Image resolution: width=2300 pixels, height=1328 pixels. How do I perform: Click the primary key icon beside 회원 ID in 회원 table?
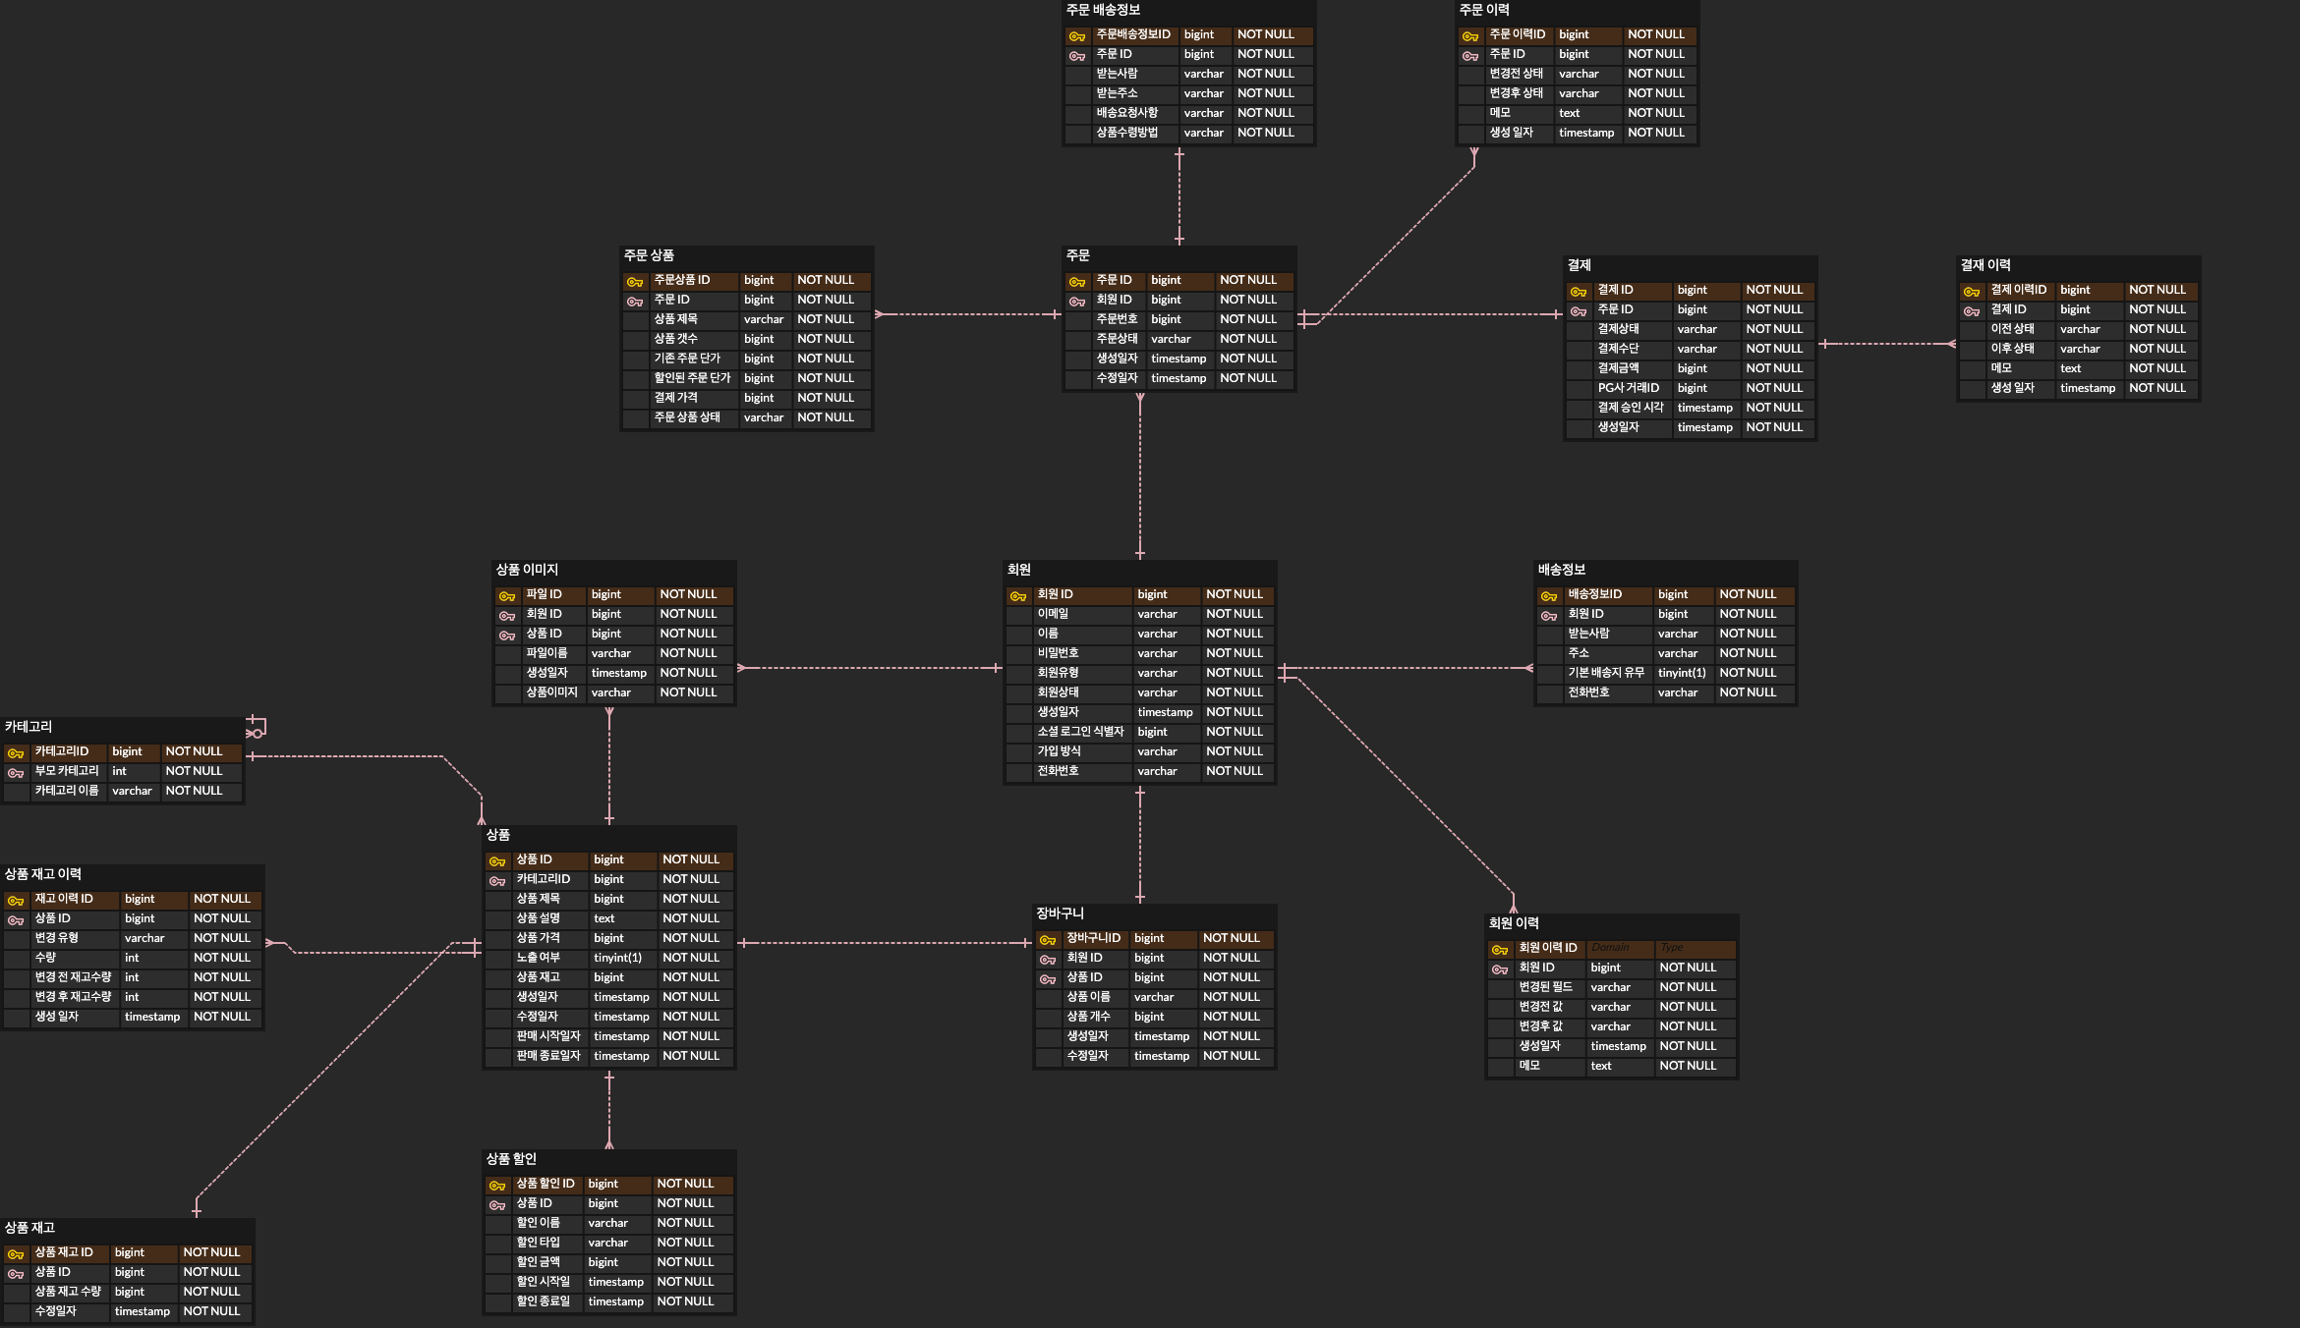click(1018, 595)
